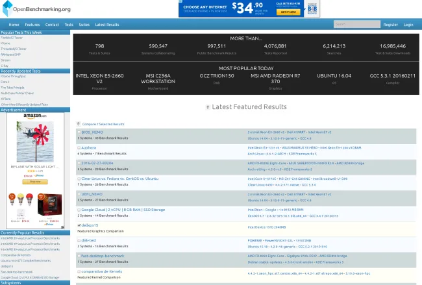The image size is (422, 285).
Task: Click the OpenBenchmarking.org cube logo
Action: (7, 8)
